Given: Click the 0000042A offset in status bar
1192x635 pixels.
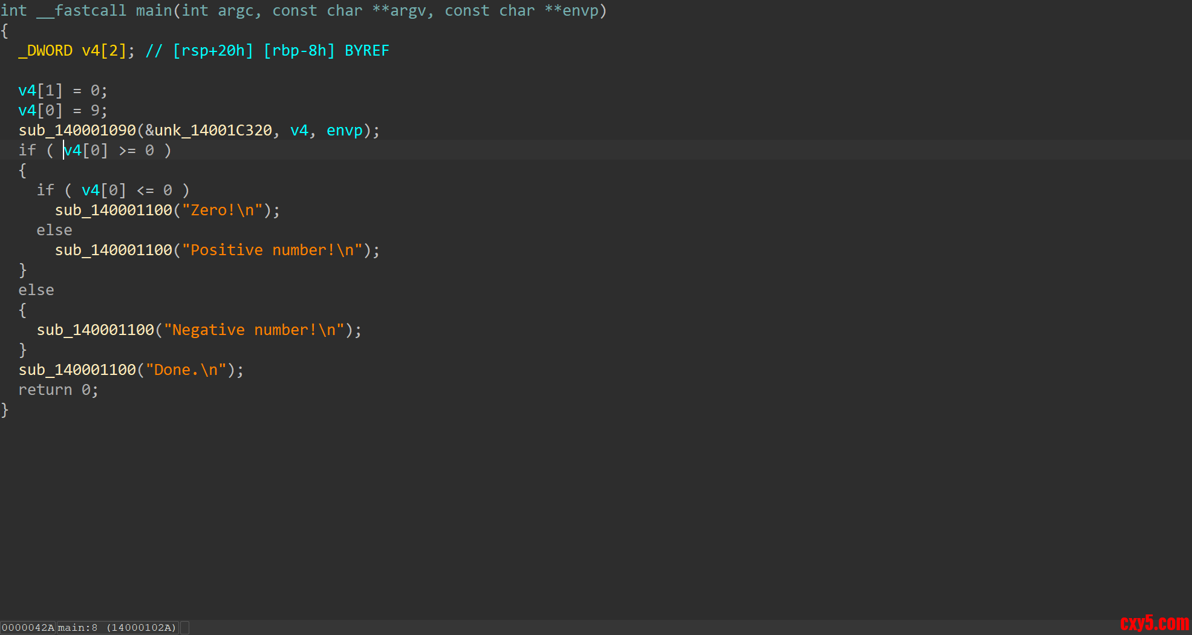Looking at the screenshot, I should (28, 628).
